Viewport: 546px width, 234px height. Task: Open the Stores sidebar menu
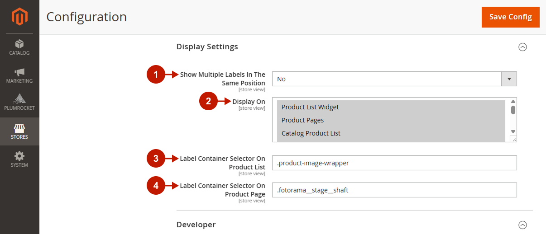(19, 131)
